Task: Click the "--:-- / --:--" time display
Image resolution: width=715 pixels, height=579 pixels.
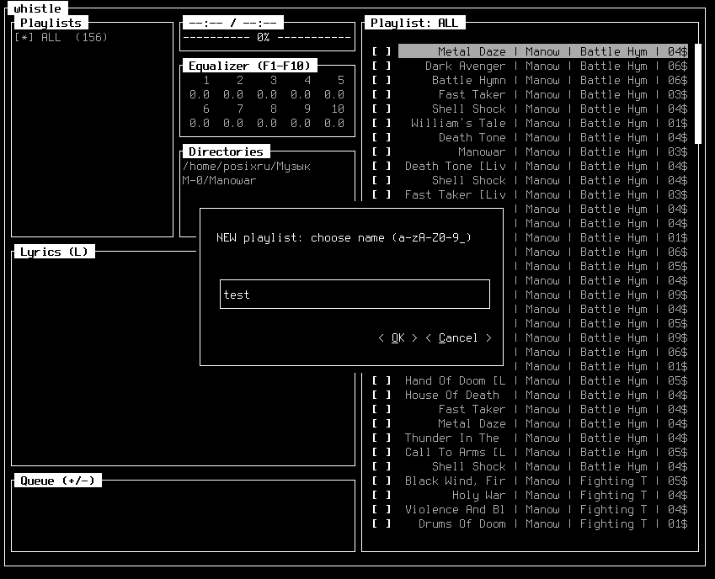Action: point(233,23)
